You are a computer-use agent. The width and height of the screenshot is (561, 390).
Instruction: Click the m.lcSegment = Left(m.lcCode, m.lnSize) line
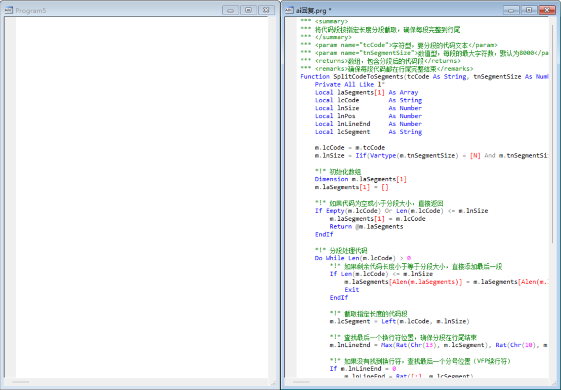399,321
